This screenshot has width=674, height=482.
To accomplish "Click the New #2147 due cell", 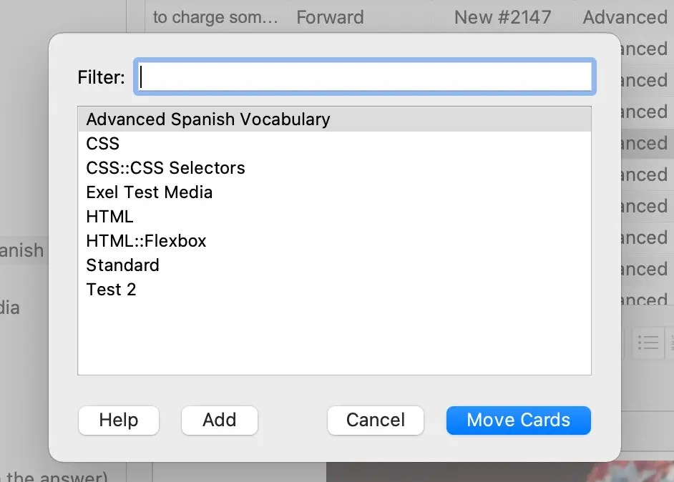I will 502,17.
